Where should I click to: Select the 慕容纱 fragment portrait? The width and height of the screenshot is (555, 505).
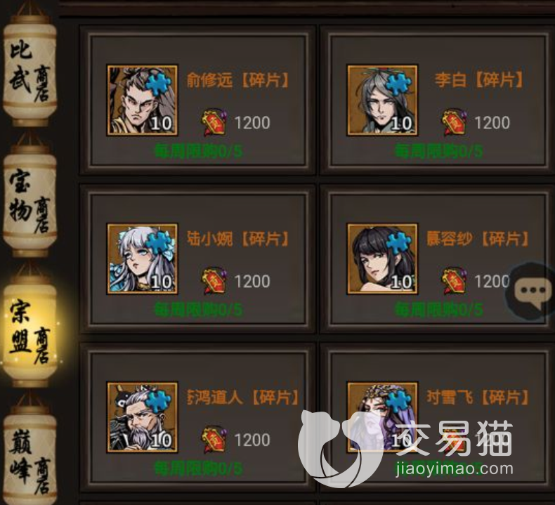click(x=382, y=258)
